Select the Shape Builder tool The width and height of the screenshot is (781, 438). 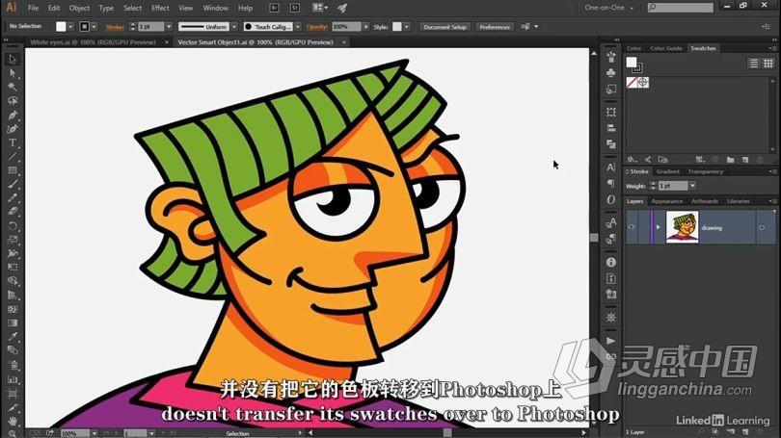13,281
